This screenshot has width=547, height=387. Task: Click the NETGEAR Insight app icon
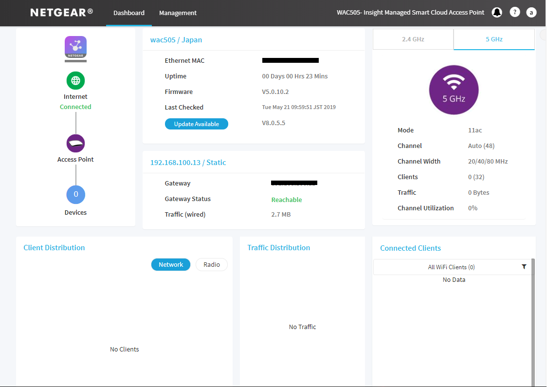coord(76,47)
